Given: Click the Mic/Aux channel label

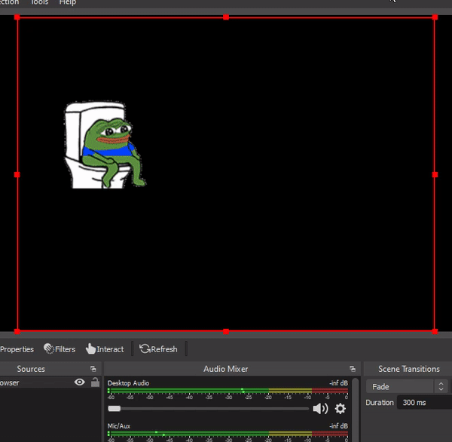Looking at the screenshot, I should pos(119,426).
